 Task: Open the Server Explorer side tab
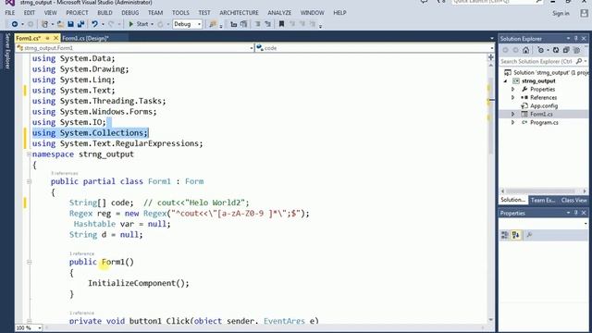[7, 51]
